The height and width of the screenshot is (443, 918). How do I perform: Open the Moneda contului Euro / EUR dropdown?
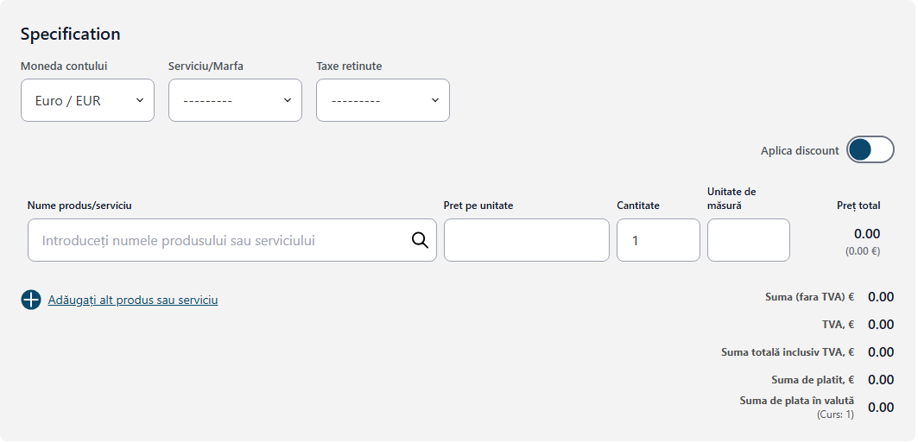(87, 100)
